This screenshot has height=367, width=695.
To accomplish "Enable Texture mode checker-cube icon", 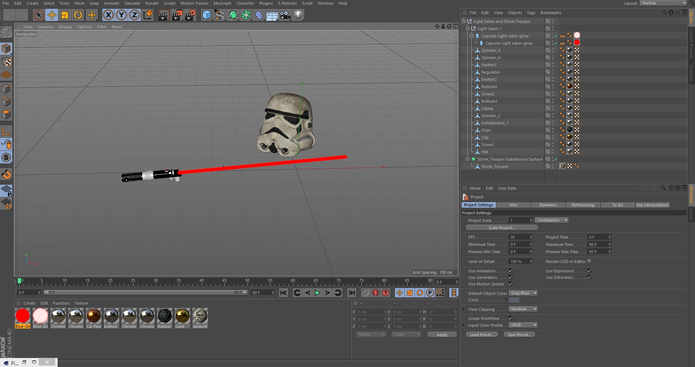I will coord(7,62).
